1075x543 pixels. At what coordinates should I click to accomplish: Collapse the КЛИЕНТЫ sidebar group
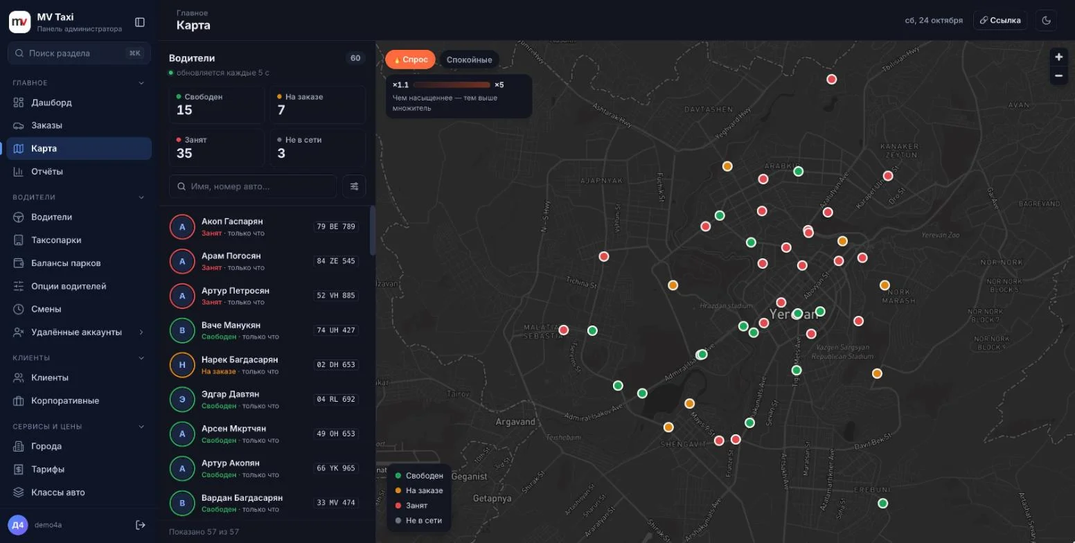(x=141, y=358)
